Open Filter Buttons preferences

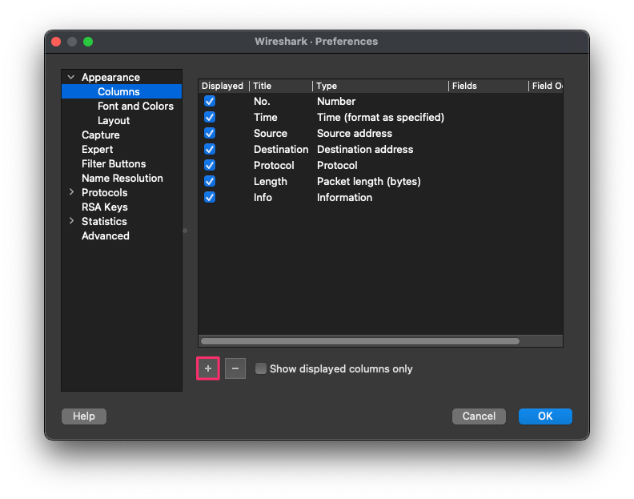(114, 163)
